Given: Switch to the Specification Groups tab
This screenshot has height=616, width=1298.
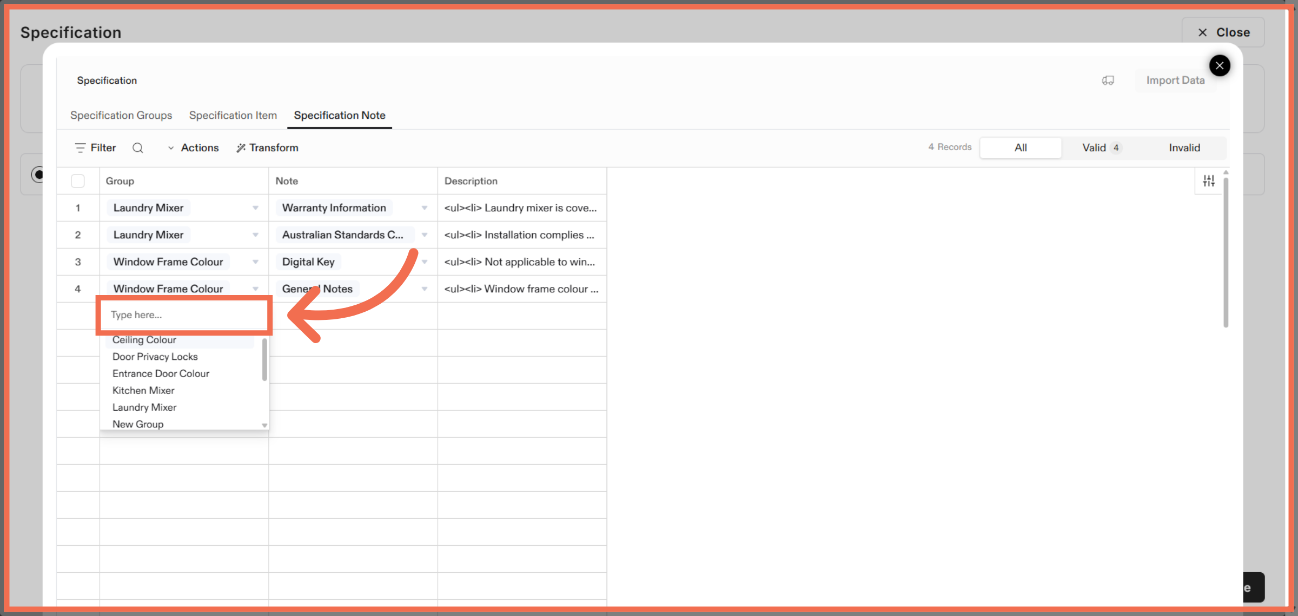Looking at the screenshot, I should coord(121,115).
